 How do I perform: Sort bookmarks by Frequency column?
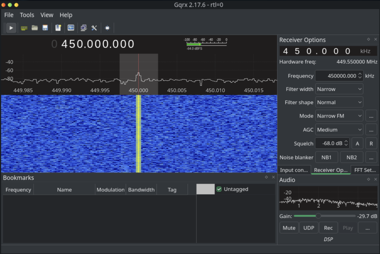coord(18,189)
